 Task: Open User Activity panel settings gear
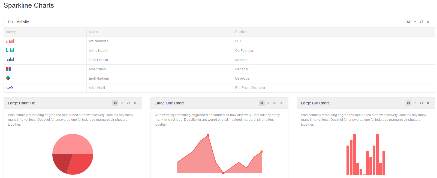pos(408,22)
